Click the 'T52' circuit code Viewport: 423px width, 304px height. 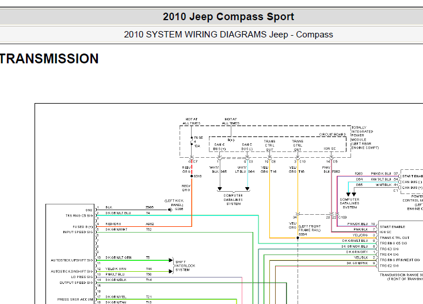(148, 230)
